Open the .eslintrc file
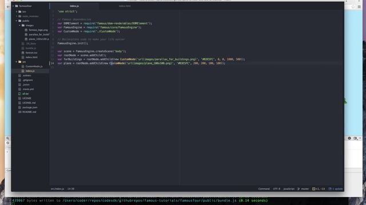The height and width of the screenshot is (205, 366). 27,76
